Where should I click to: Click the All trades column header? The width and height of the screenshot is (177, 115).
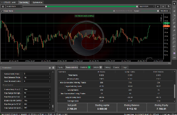point(101,72)
